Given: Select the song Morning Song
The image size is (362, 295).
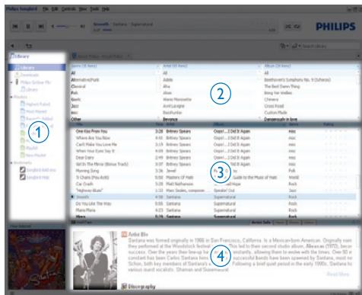Looking at the screenshot, I should (87, 171).
